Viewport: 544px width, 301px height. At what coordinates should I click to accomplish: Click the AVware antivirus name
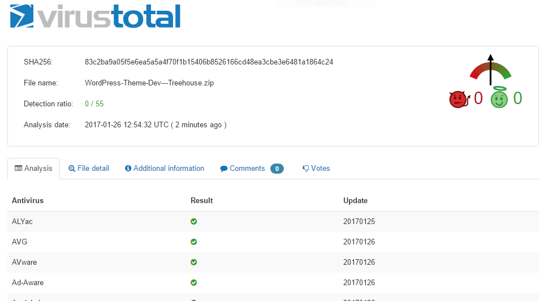coord(24,262)
